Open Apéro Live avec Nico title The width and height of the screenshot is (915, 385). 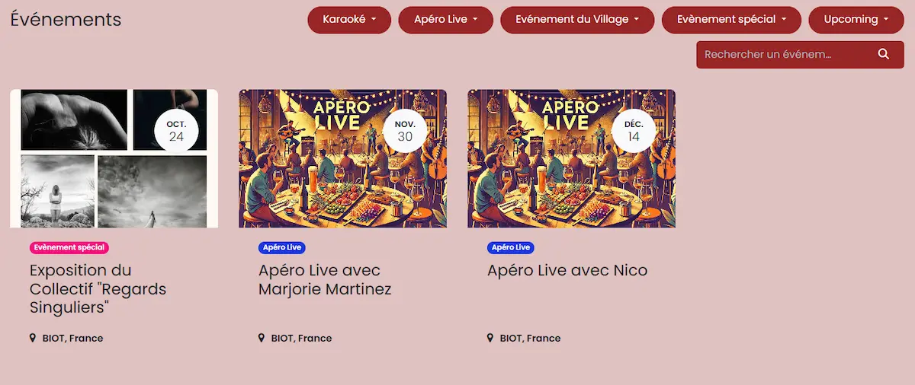click(567, 270)
